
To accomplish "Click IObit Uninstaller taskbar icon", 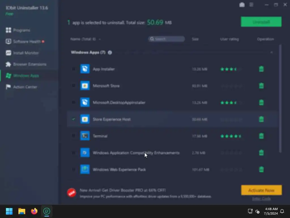I will tap(47, 211).
